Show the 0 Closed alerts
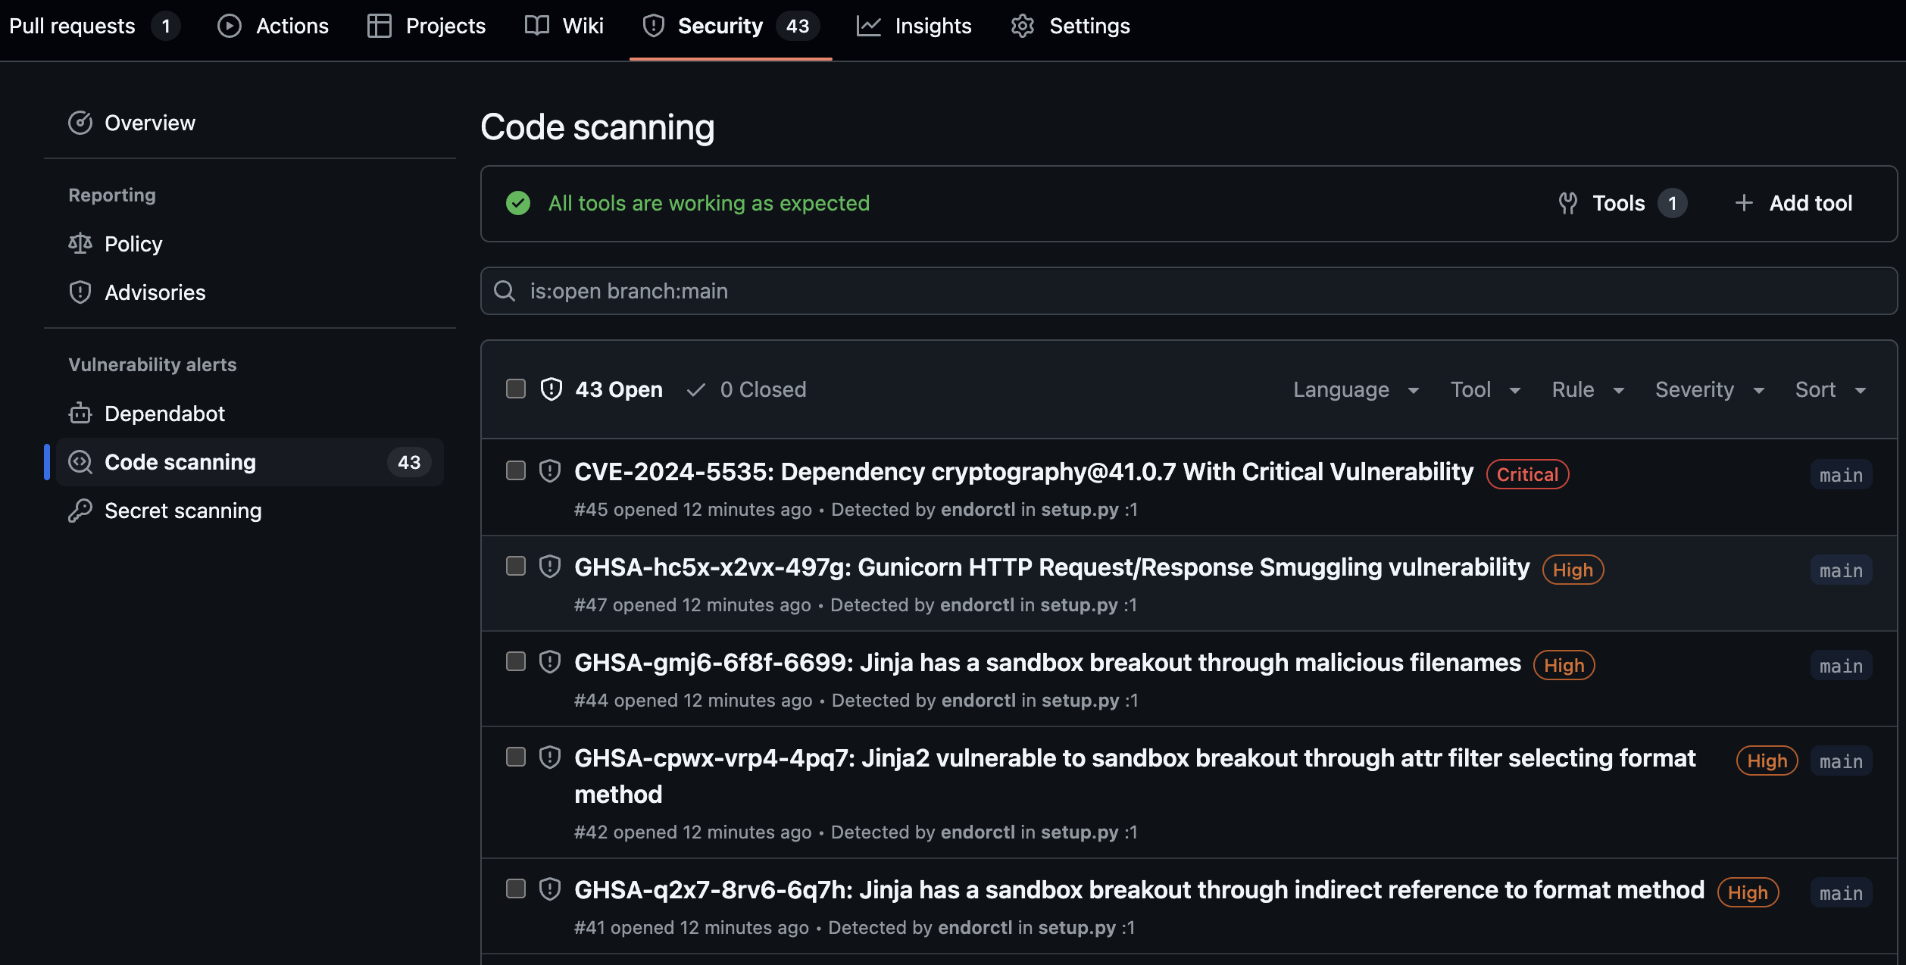This screenshot has width=1906, height=965. (746, 389)
